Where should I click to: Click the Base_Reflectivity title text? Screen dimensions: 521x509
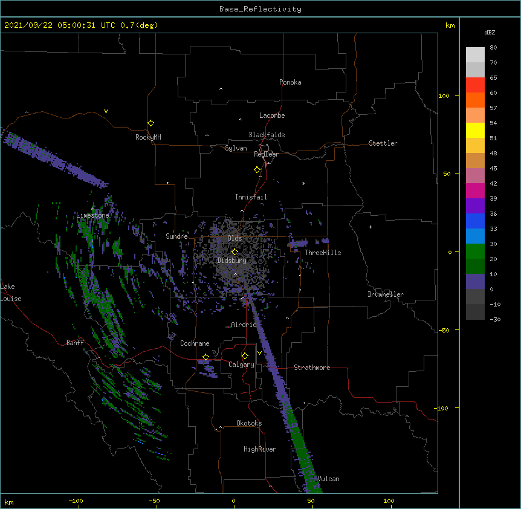point(260,9)
